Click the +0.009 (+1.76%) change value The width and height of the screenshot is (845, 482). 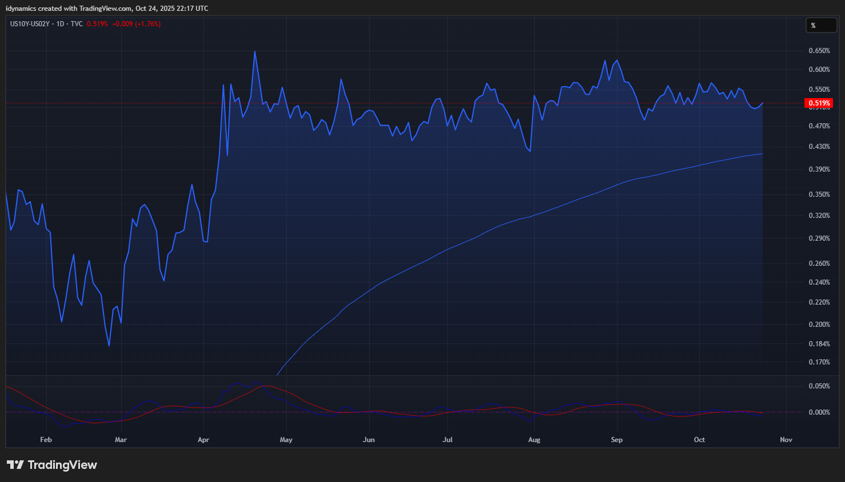click(136, 24)
